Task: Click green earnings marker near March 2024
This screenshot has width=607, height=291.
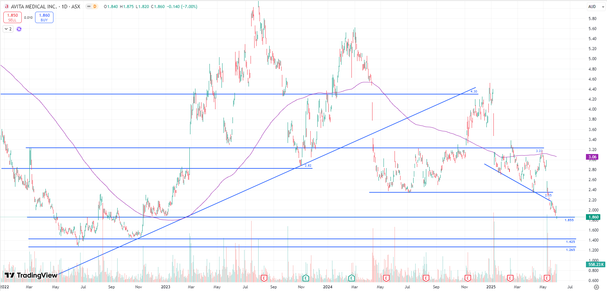Action: [351, 278]
